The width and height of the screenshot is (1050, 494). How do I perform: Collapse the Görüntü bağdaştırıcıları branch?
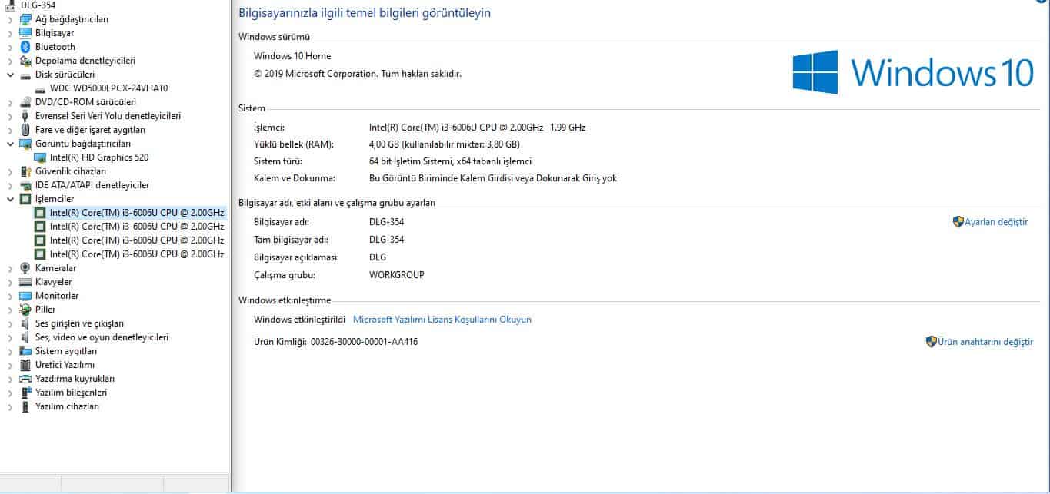point(10,144)
